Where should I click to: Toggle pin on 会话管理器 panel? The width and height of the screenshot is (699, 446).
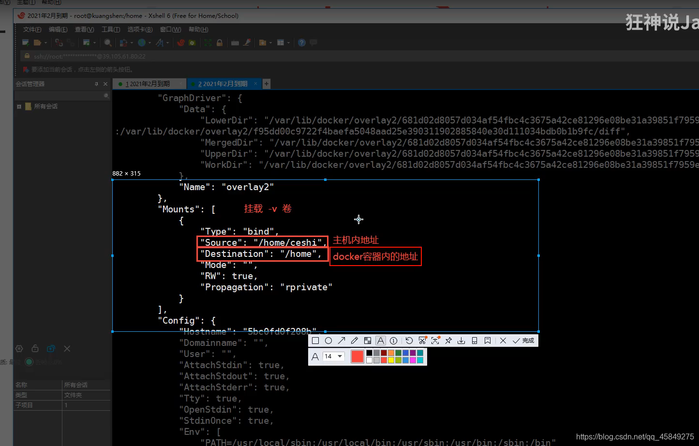(96, 84)
